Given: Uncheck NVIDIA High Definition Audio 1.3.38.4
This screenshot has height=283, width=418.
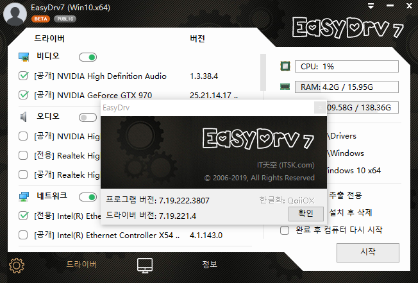Looking at the screenshot, I should coord(23,76).
